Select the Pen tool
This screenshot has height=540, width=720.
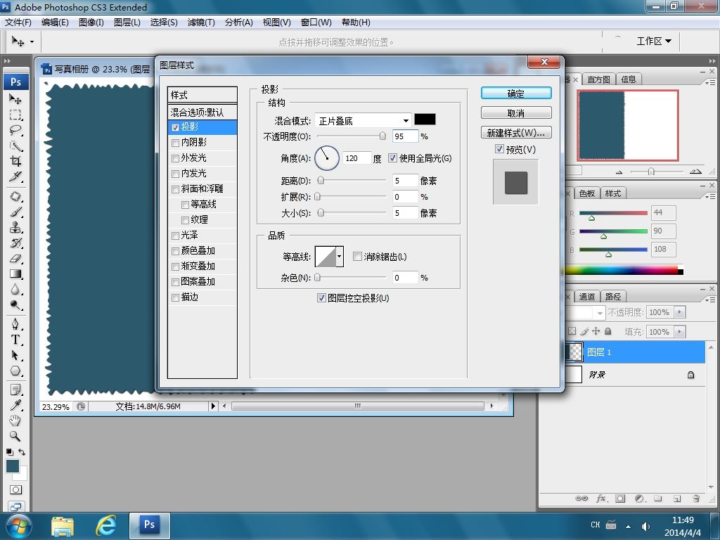tap(15, 324)
